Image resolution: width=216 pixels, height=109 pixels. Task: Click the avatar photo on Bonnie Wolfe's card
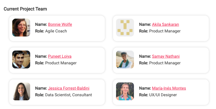[21, 28]
